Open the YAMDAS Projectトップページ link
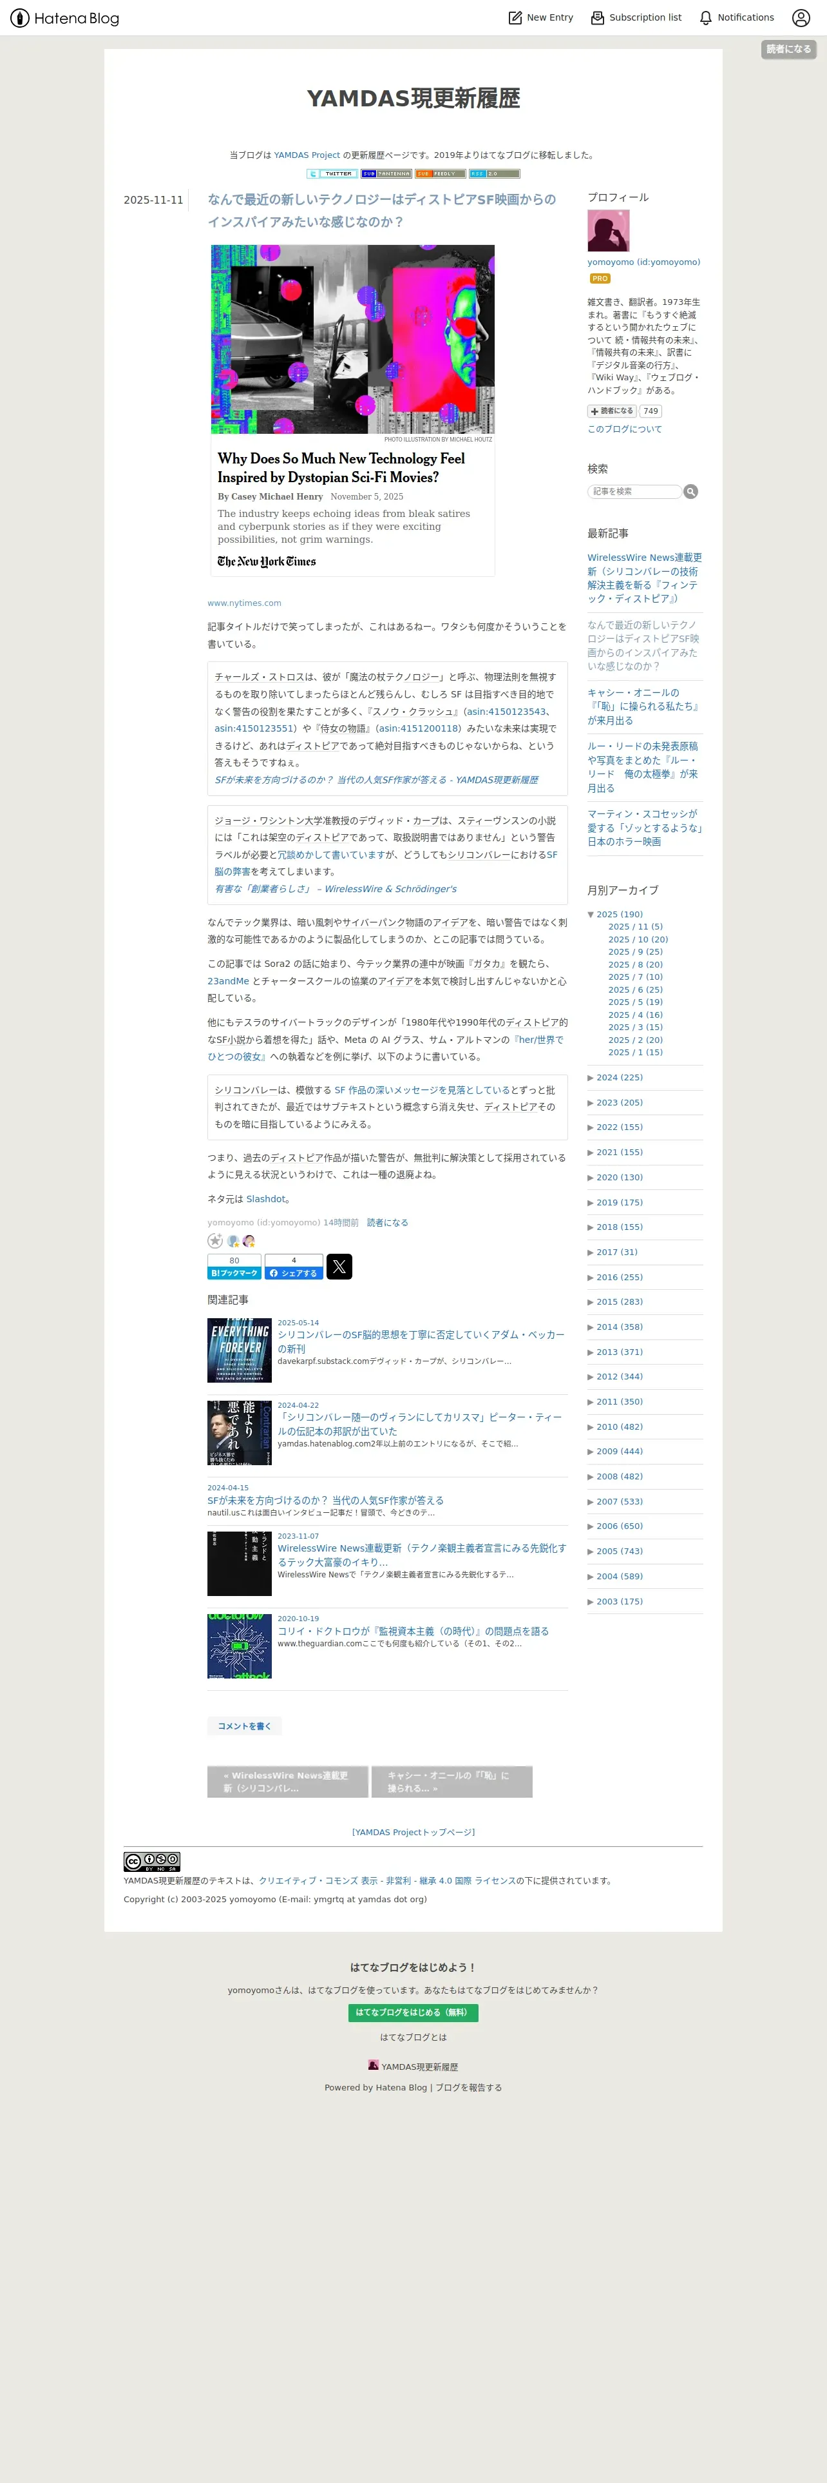827x2483 pixels. pyautogui.click(x=413, y=1833)
